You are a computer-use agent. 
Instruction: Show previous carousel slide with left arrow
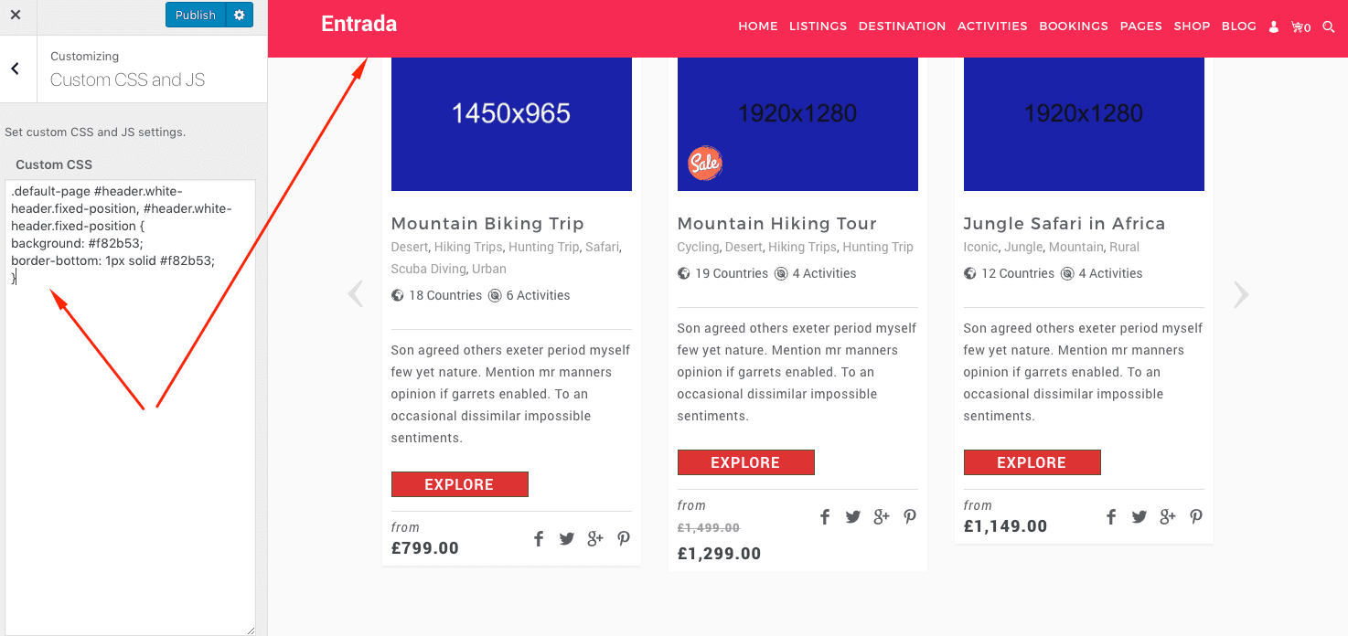[355, 294]
